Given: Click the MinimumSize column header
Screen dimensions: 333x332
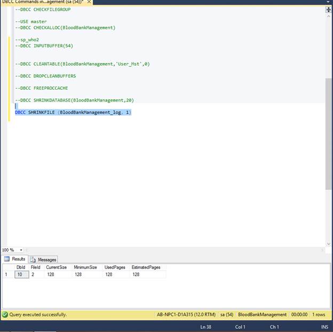Looking at the screenshot, I should click(x=85, y=267).
